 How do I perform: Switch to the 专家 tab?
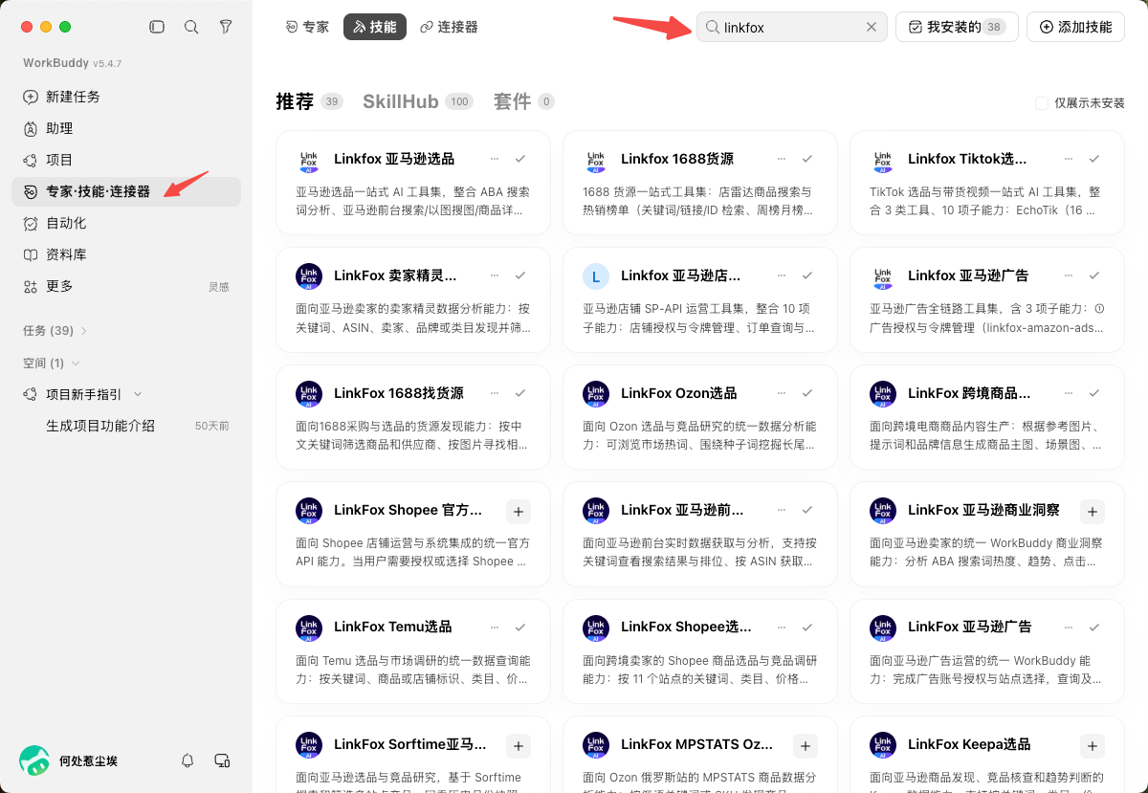(x=307, y=27)
